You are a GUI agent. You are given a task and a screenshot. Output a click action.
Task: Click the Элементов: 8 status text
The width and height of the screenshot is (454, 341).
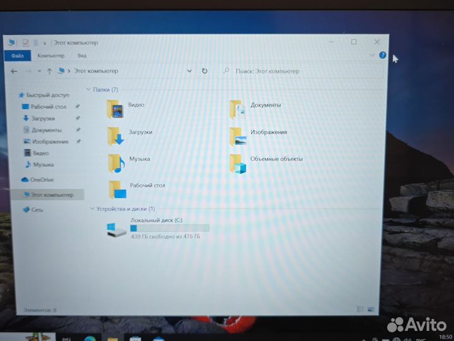40,310
